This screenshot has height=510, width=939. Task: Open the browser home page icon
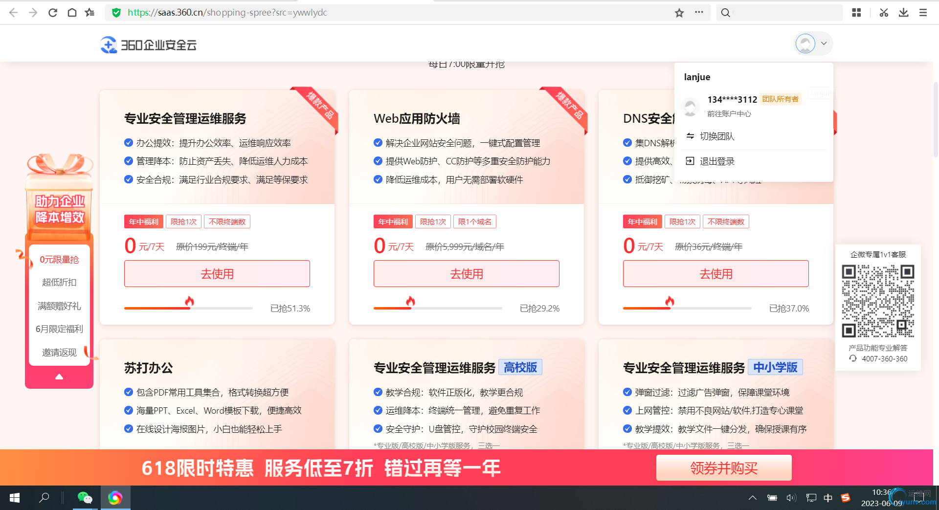72,13
